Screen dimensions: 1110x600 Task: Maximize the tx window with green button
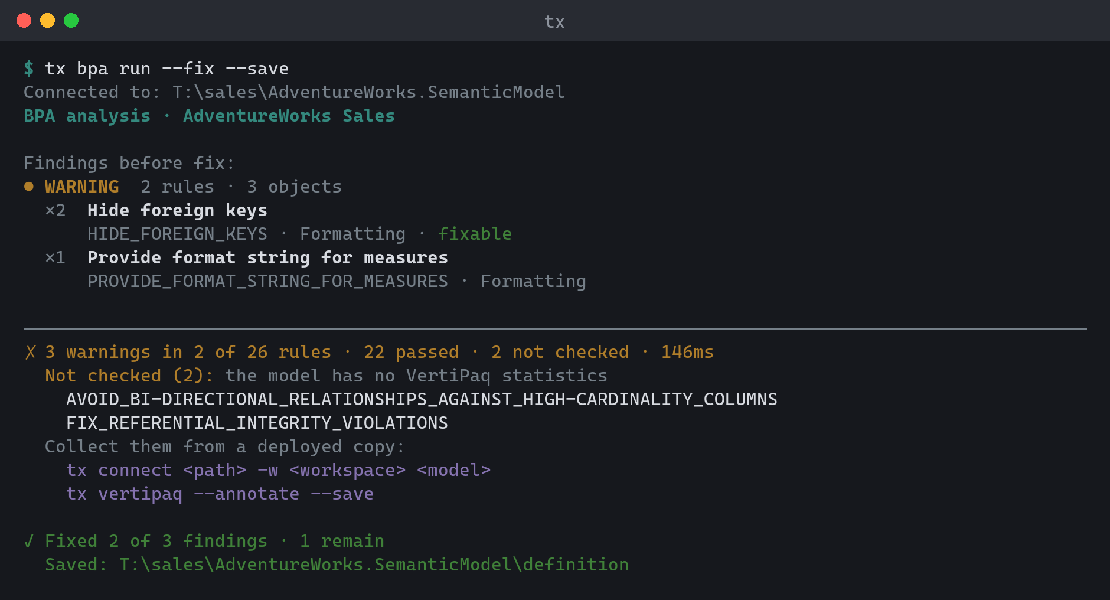(71, 21)
